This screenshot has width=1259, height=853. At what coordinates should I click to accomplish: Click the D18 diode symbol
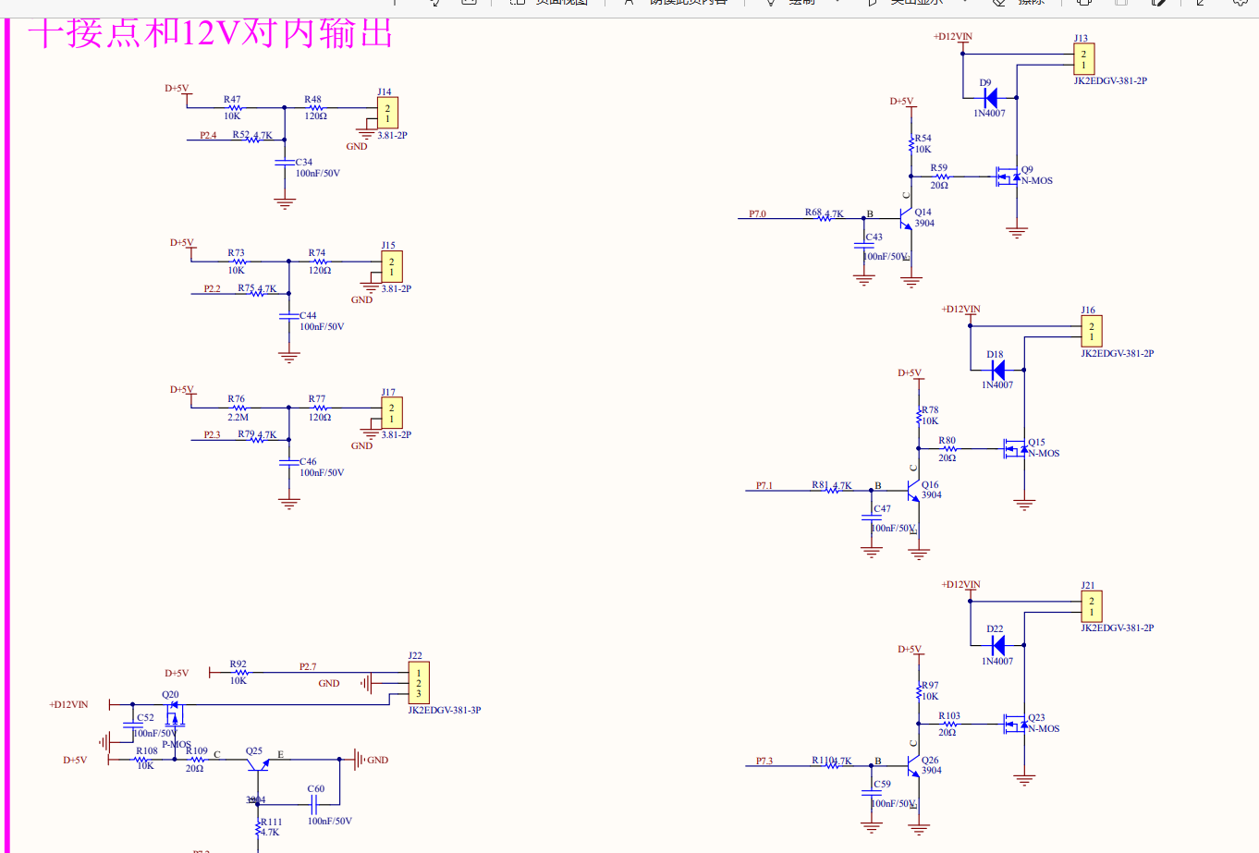pos(997,370)
